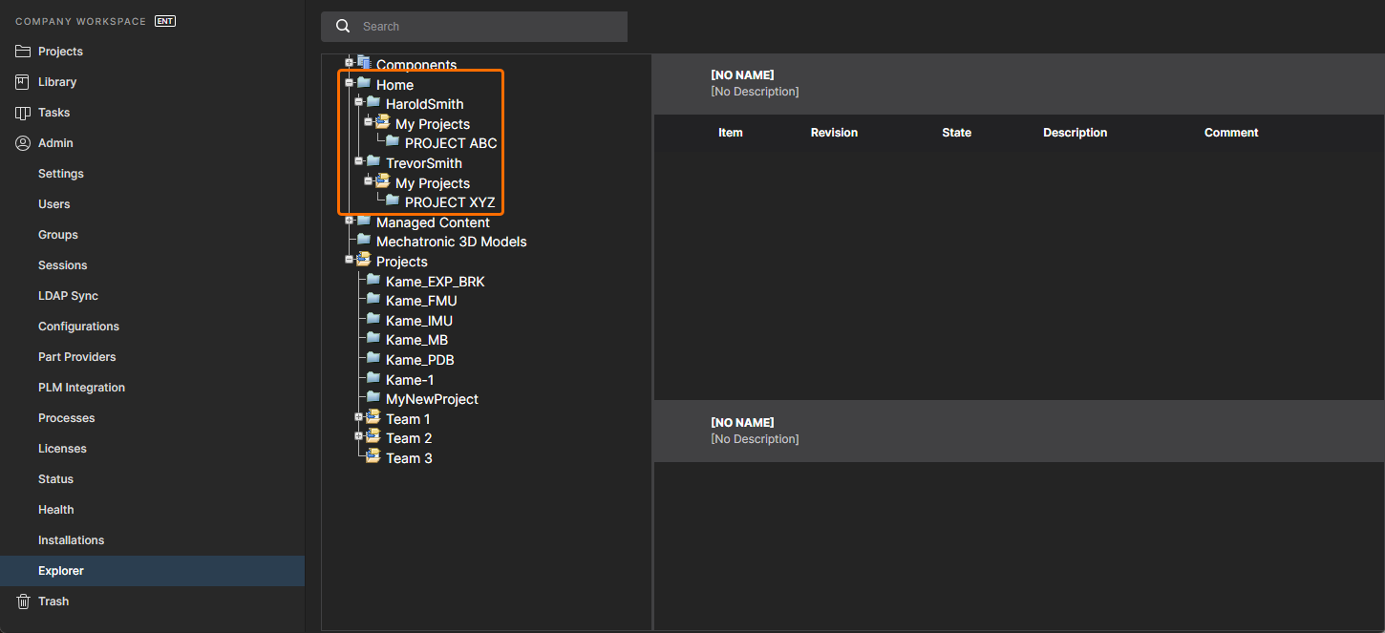This screenshot has height=633, width=1385.
Task: Go to the LDAP Sync page
Action: coord(68,296)
